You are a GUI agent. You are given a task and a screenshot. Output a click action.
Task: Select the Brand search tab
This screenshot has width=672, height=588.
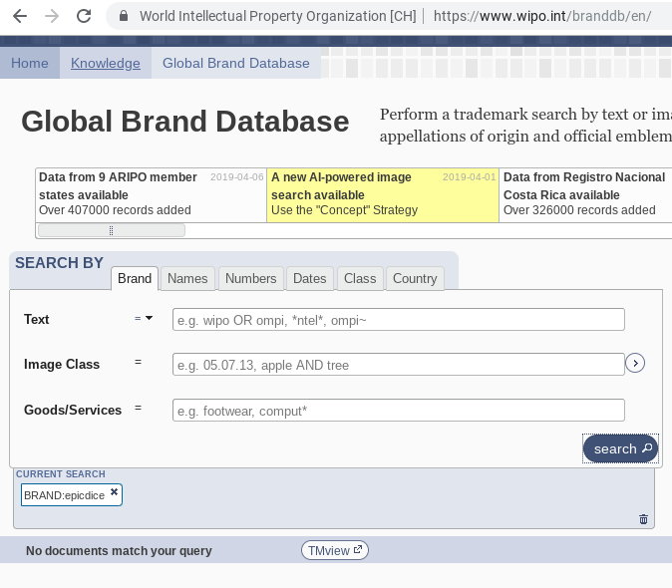[x=135, y=278]
